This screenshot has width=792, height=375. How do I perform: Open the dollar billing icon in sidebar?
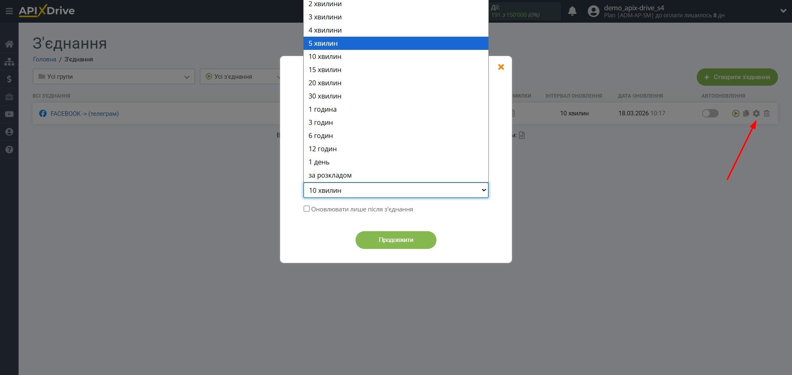[9, 79]
